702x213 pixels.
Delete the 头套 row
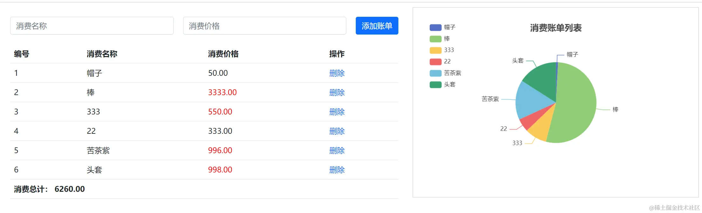[x=337, y=170]
